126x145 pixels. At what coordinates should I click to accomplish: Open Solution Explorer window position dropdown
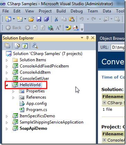(x=82, y=38)
